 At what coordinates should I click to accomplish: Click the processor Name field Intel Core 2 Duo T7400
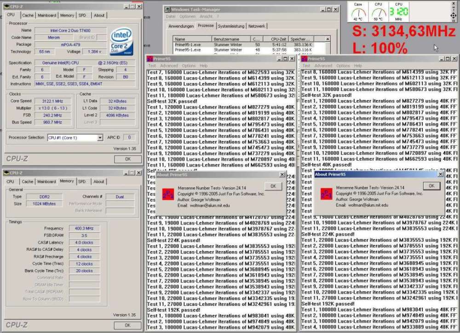point(70,30)
